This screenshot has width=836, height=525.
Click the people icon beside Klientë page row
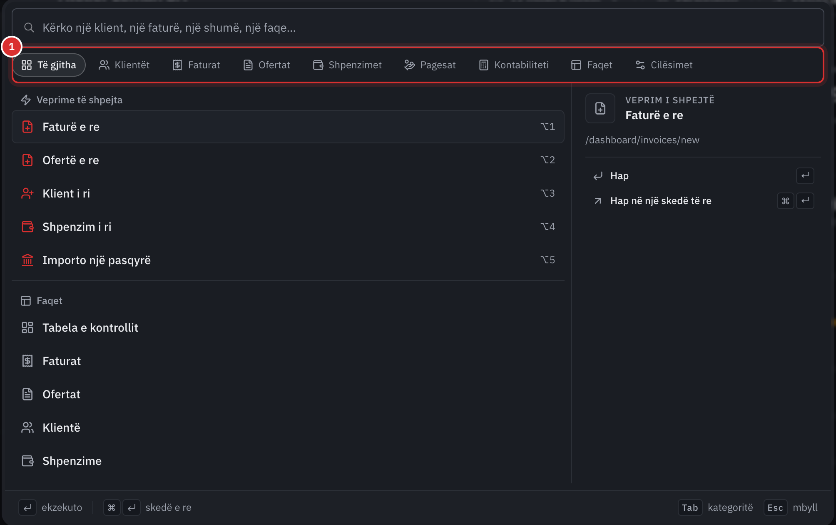click(x=27, y=427)
